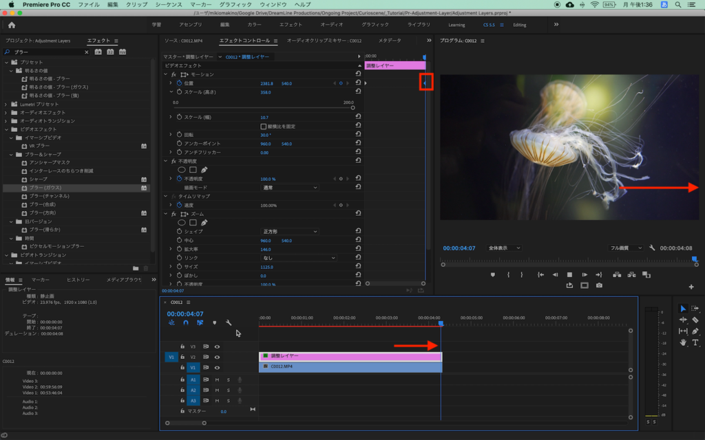
Task: Select the Hand tool
Action: coord(683,342)
